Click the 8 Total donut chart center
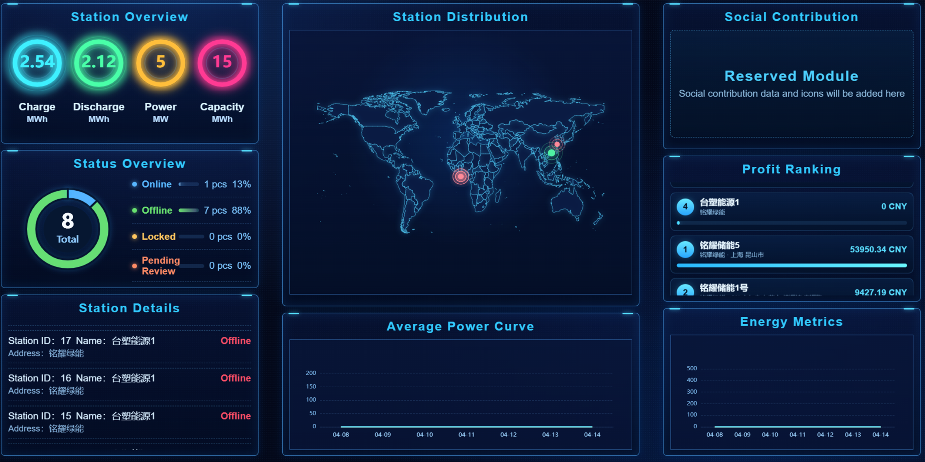This screenshot has width=925, height=462. (68, 228)
